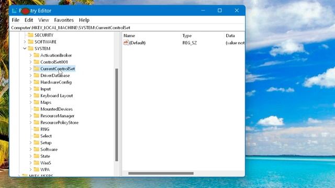The height and width of the screenshot is (188, 335).
Task: Select the ResourcePolicyStore tree label
Action: point(59,122)
